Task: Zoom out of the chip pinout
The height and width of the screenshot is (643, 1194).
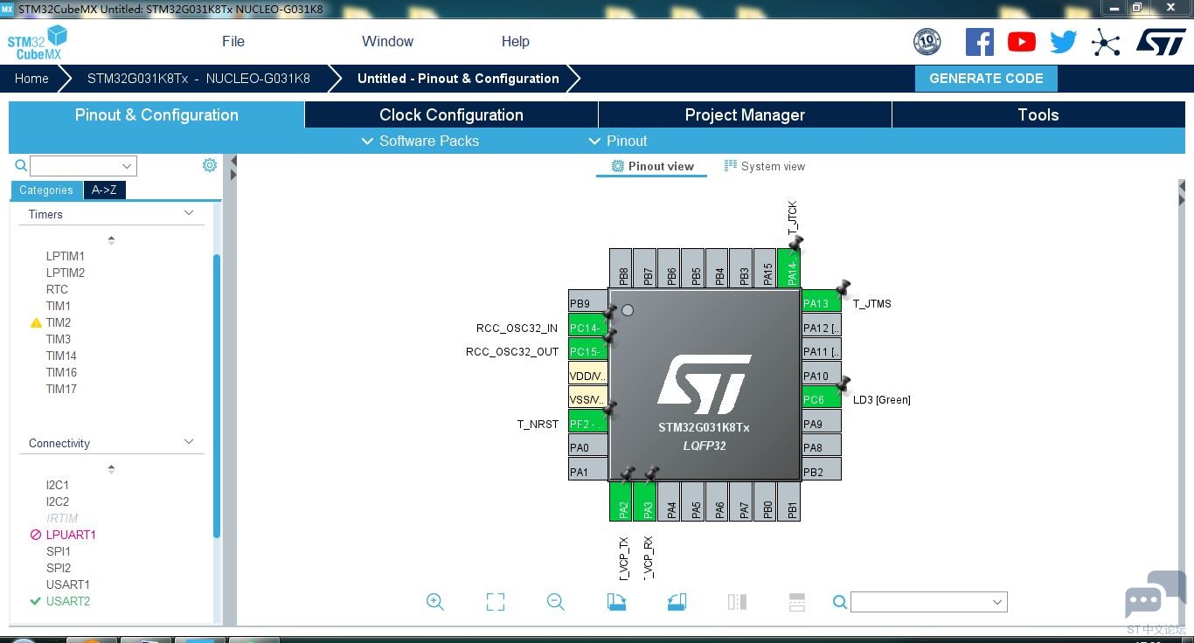Action: (x=555, y=601)
